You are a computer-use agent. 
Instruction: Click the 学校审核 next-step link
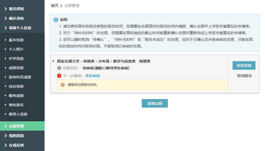click(x=92, y=76)
